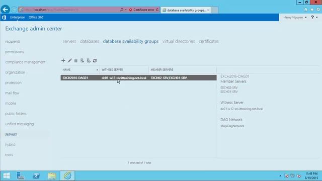Open Internet Explorer home icon
The image size is (322, 181).
tap(306, 10)
